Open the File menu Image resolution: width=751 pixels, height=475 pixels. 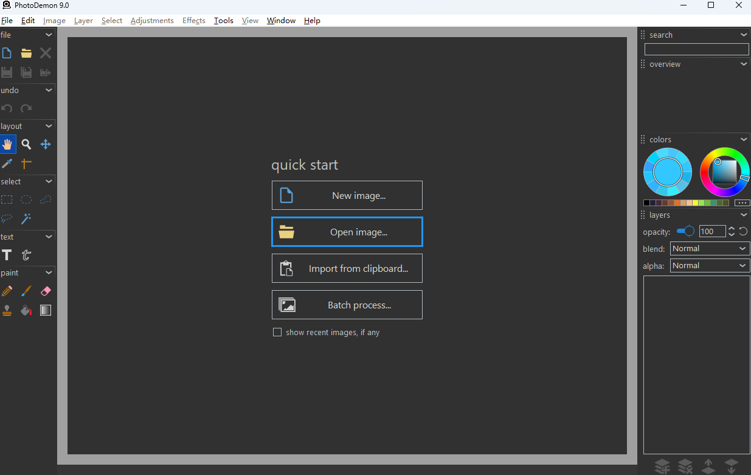(x=7, y=21)
